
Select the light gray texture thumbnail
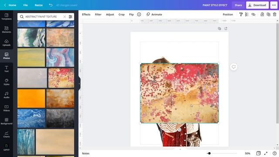tap(32, 78)
